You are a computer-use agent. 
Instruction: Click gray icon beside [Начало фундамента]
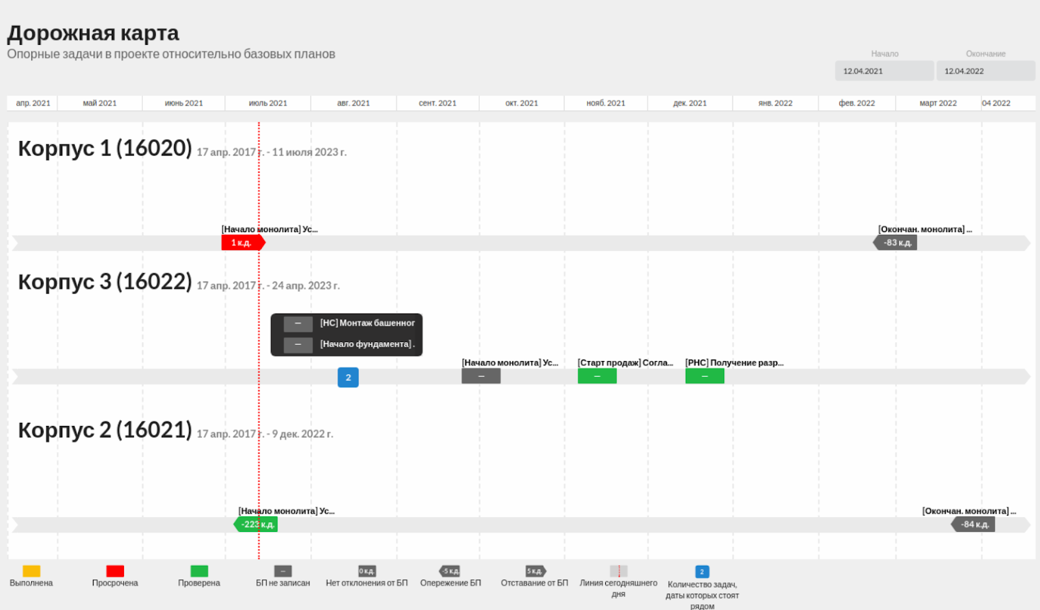(x=298, y=345)
